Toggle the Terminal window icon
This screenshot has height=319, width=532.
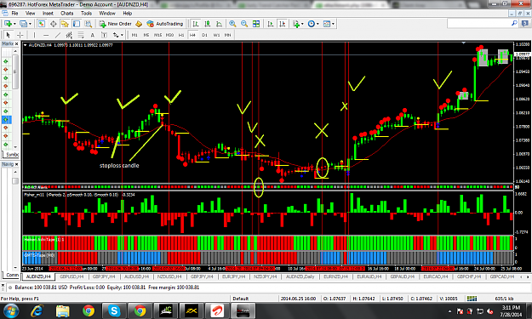click(x=77, y=24)
